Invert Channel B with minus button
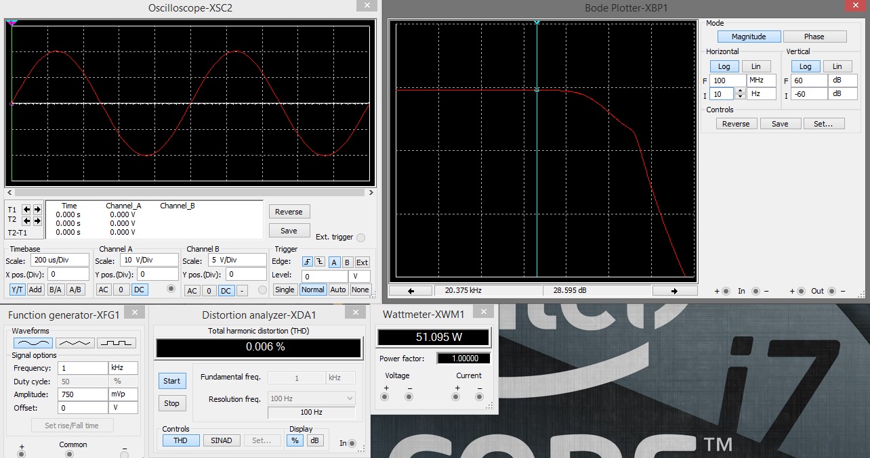The width and height of the screenshot is (870, 458). [x=243, y=291]
